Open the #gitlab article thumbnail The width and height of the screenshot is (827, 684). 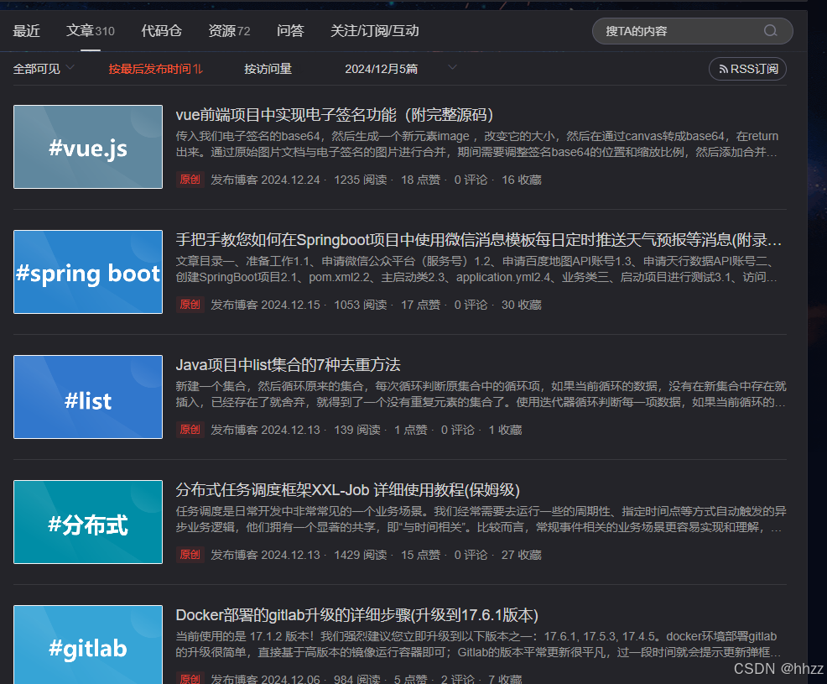88,645
